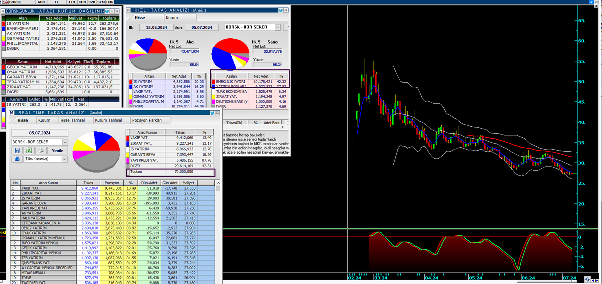Click the Ilk date field 15.02.2024
Viewport: 602px width, 284px height.
(x=156, y=27)
